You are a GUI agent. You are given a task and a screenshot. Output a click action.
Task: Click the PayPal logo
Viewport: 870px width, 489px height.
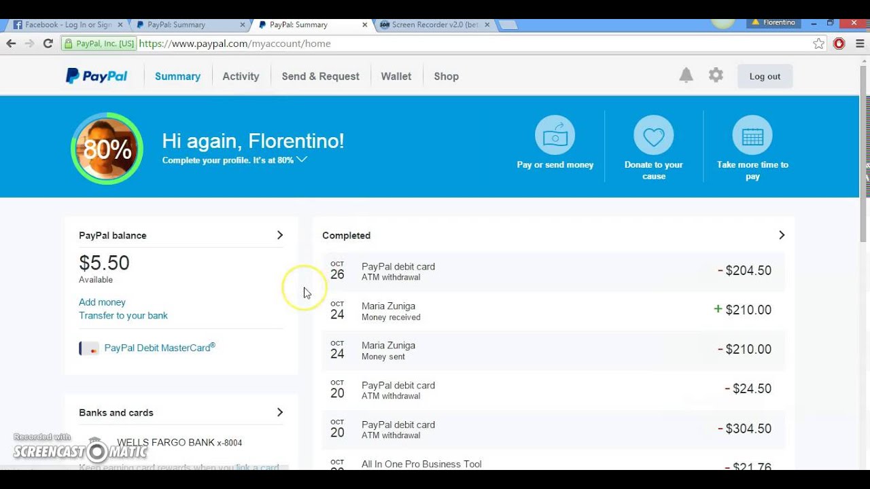97,76
